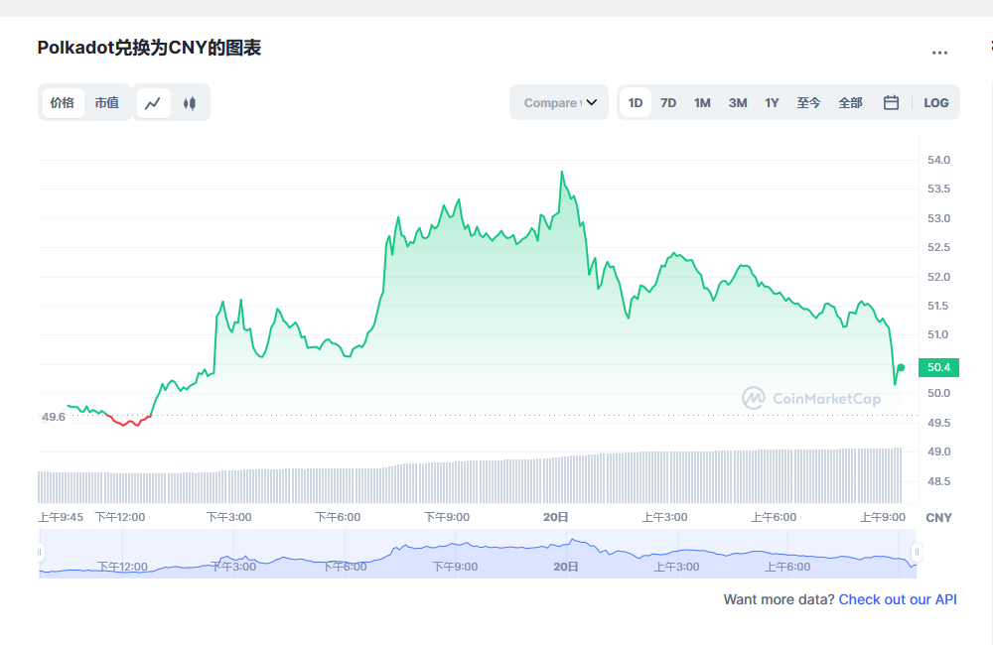Screen dimensions: 993x645
Task: Select the 价格 (price) tab
Action: (x=62, y=103)
